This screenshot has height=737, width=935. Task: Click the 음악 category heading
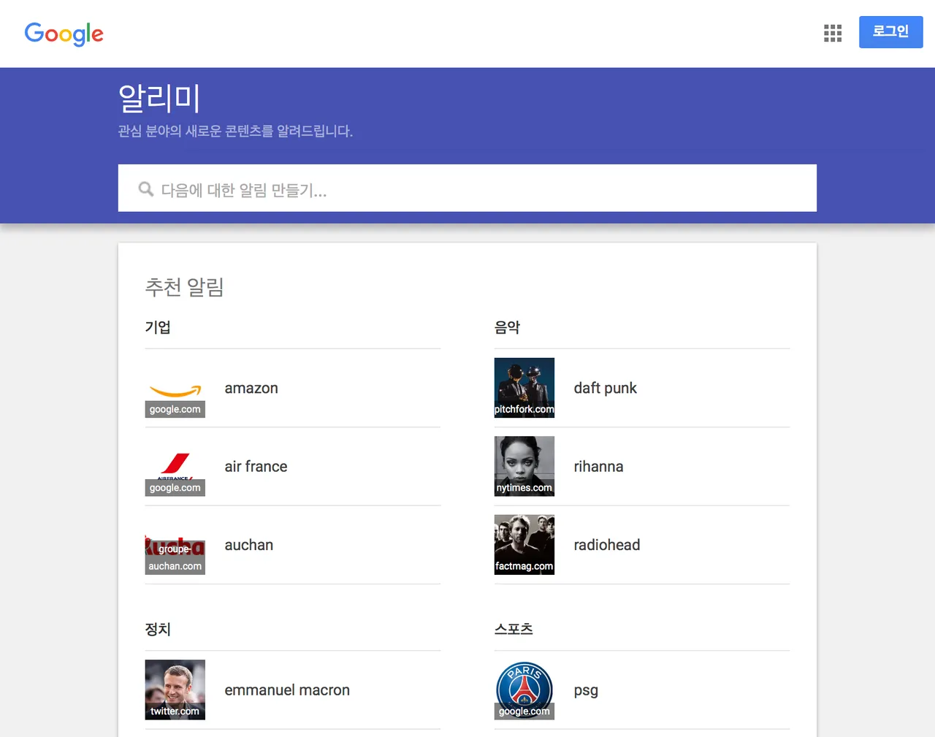pos(507,327)
